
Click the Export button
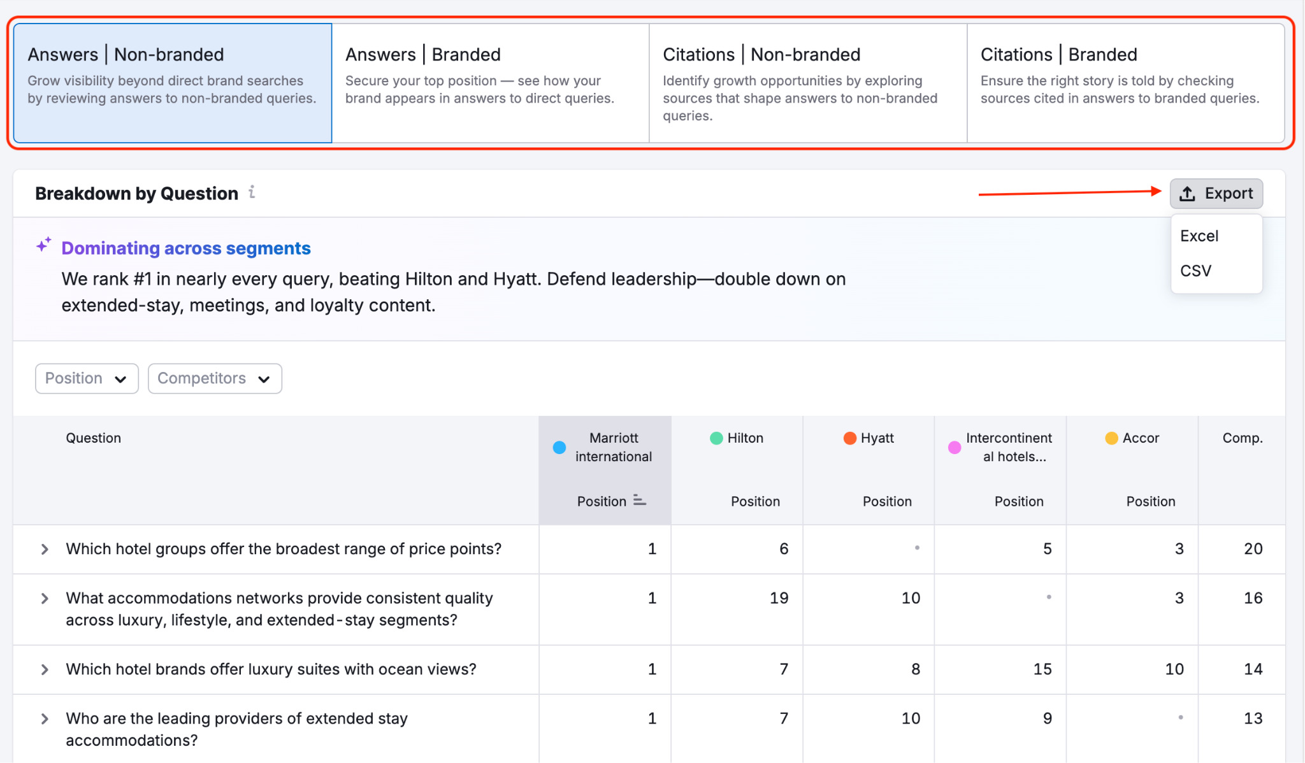click(1216, 194)
